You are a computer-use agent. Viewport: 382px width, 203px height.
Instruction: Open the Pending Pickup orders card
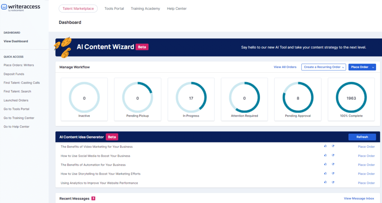(x=138, y=99)
